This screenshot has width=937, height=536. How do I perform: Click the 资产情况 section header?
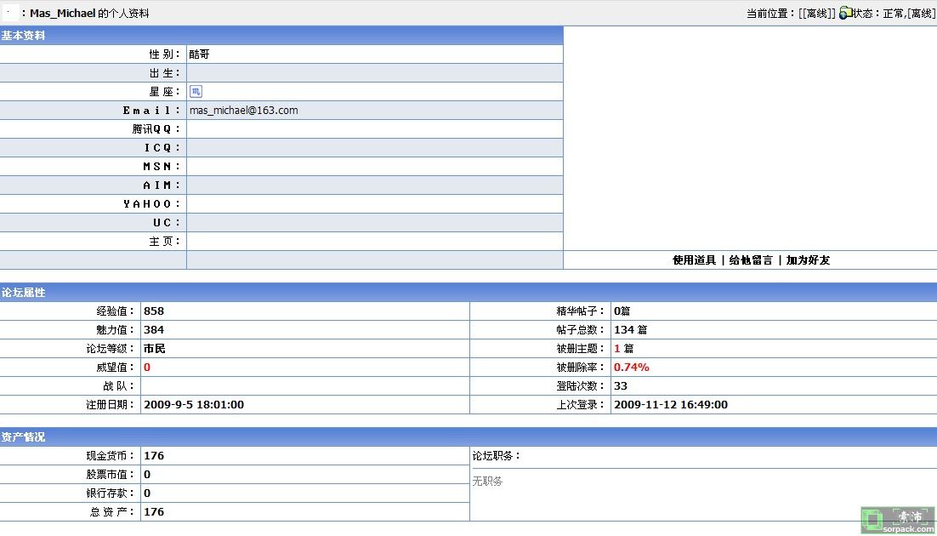pyautogui.click(x=24, y=437)
